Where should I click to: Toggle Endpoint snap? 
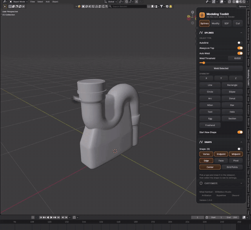(x=221, y=154)
